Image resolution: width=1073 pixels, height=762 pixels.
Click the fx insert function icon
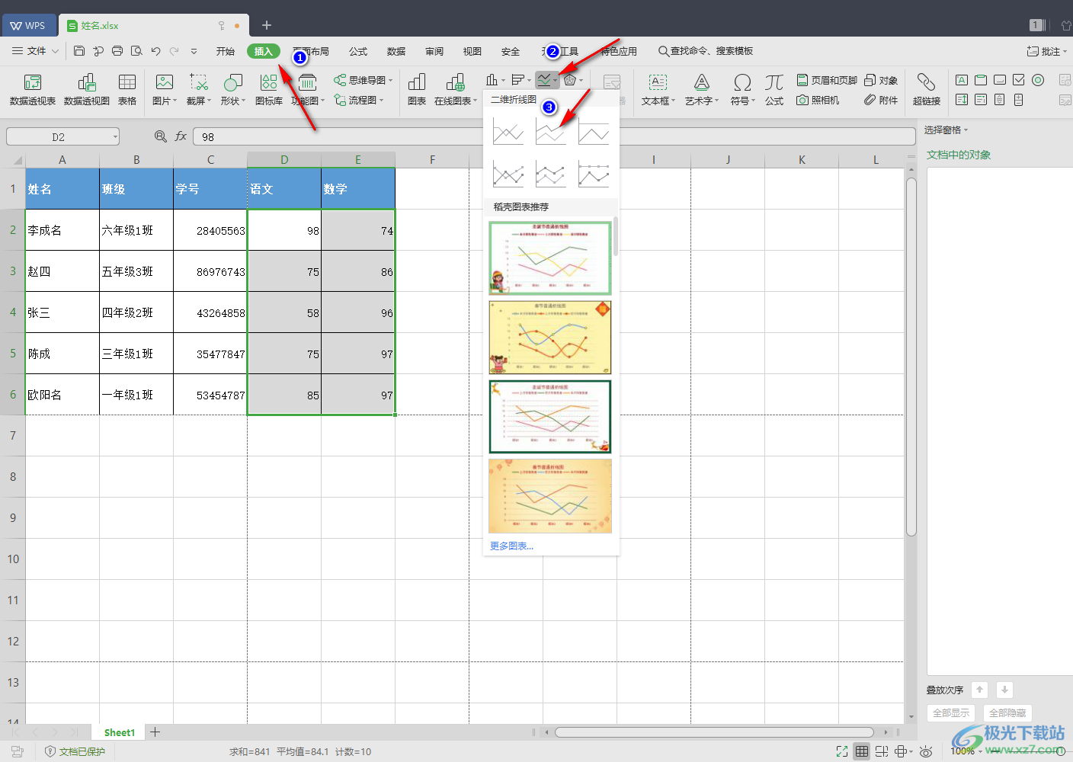tap(181, 136)
